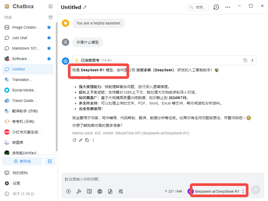This screenshot has width=268, height=201.
Task: Click the tokens used model info line
Action: 131,133
